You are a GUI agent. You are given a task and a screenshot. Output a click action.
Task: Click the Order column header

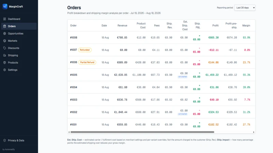pyautogui.click(x=73, y=26)
